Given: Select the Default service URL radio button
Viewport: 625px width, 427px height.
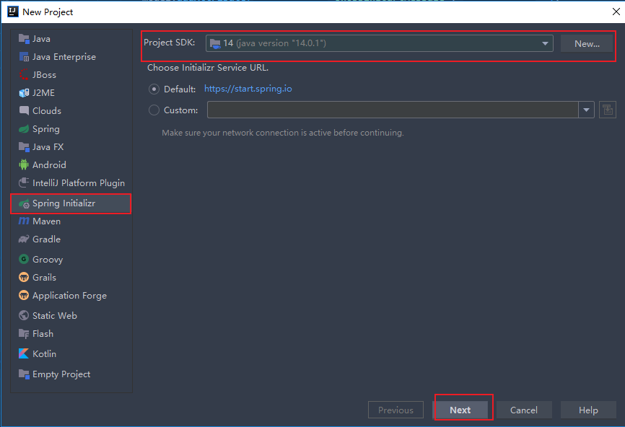Looking at the screenshot, I should pyautogui.click(x=154, y=89).
